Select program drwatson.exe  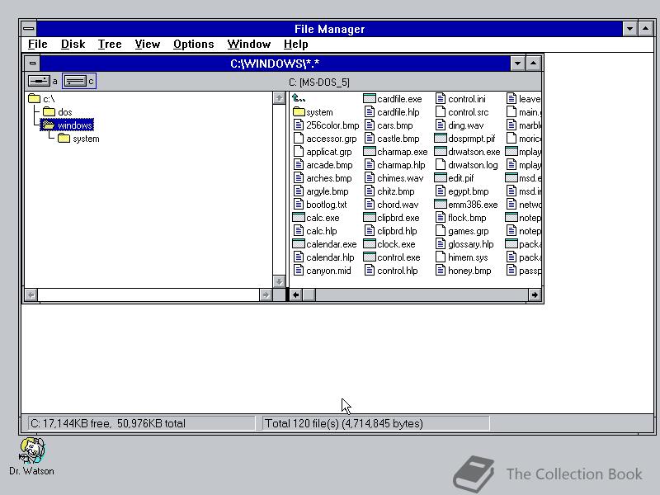[x=467, y=152]
